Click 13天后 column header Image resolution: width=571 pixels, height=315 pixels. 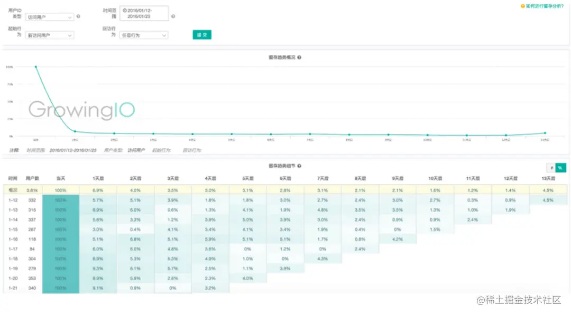[548, 178]
